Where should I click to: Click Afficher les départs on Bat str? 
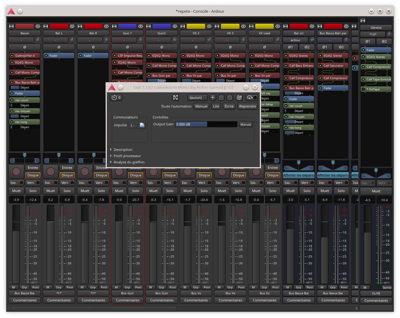299,175
